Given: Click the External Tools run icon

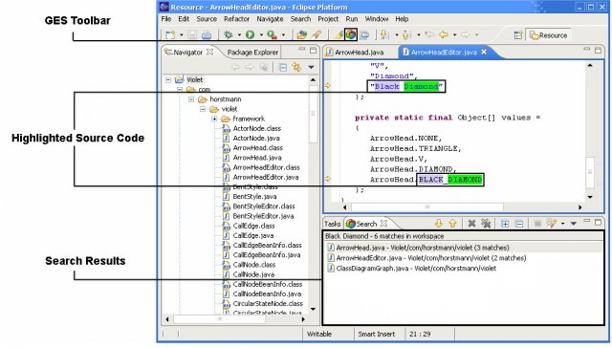Looking at the screenshot, I should (272, 35).
